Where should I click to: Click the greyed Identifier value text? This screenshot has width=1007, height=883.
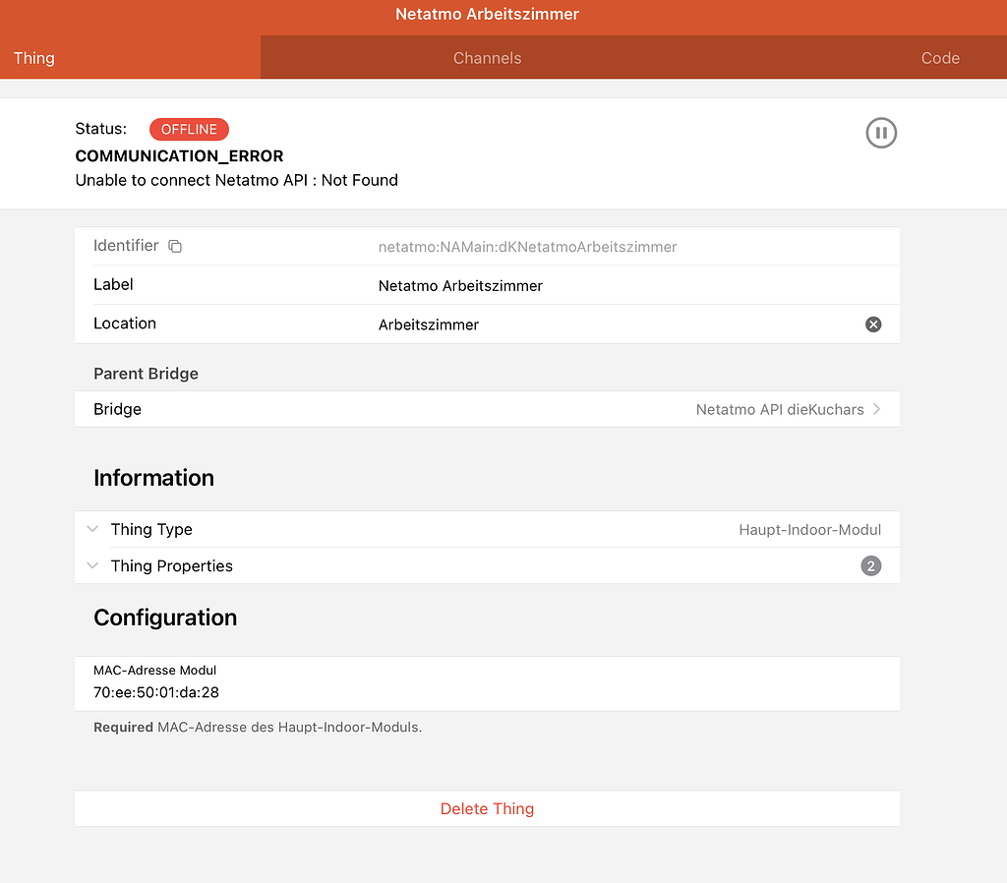click(527, 246)
